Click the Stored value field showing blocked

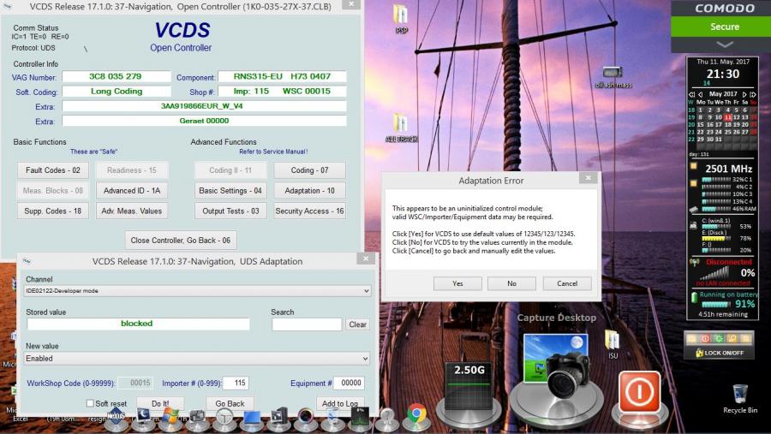(x=138, y=324)
